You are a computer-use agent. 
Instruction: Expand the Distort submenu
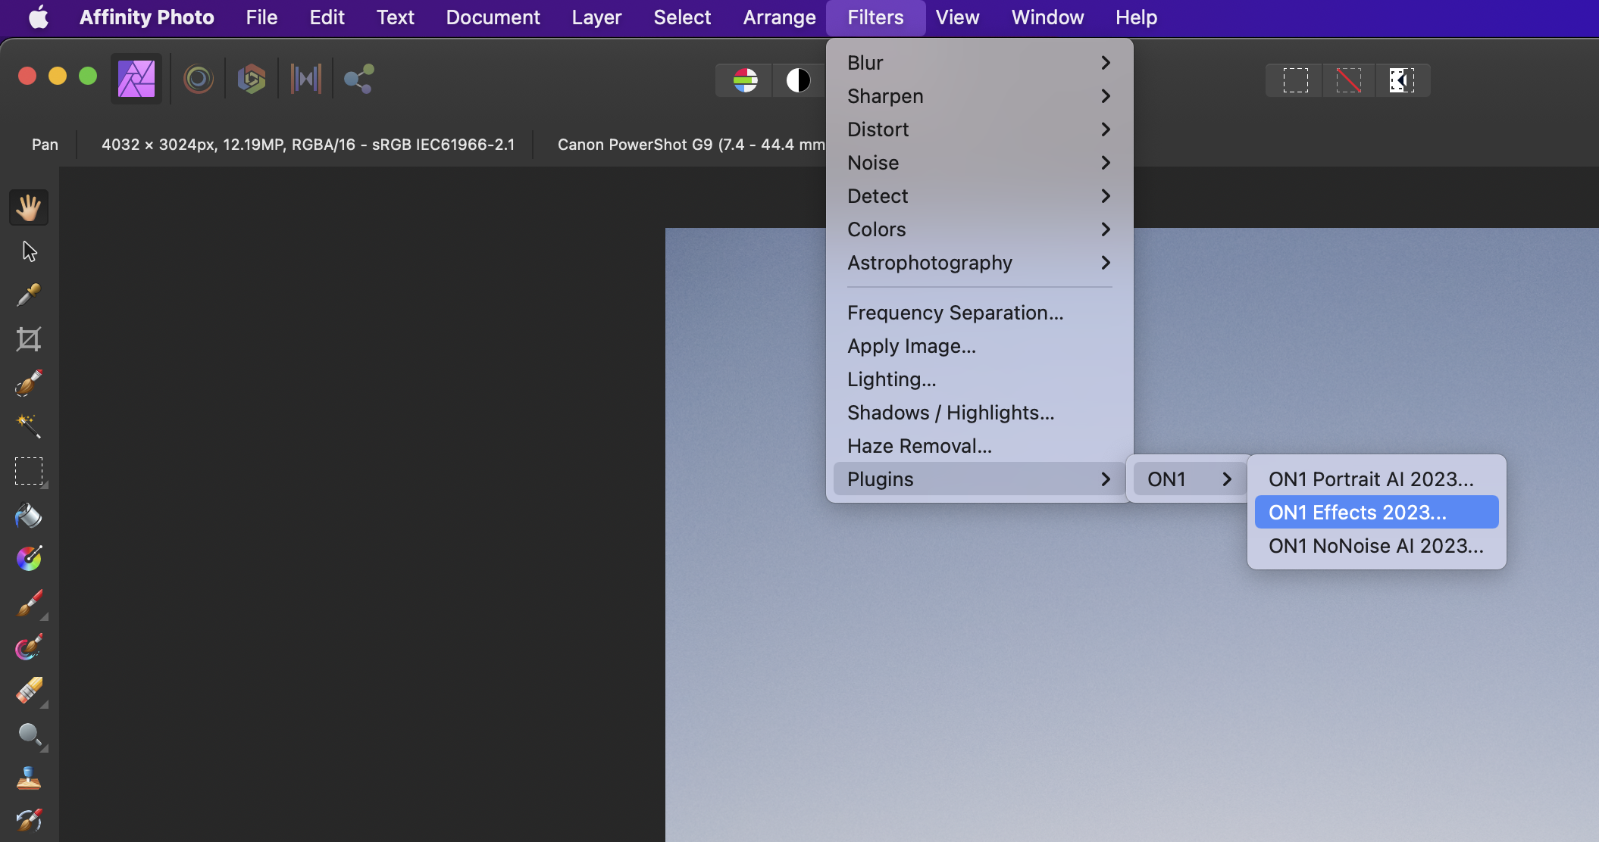click(x=980, y=129)
